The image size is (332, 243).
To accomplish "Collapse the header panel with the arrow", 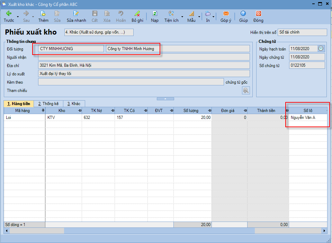I will pyautogui.click(x=165, y=99).
